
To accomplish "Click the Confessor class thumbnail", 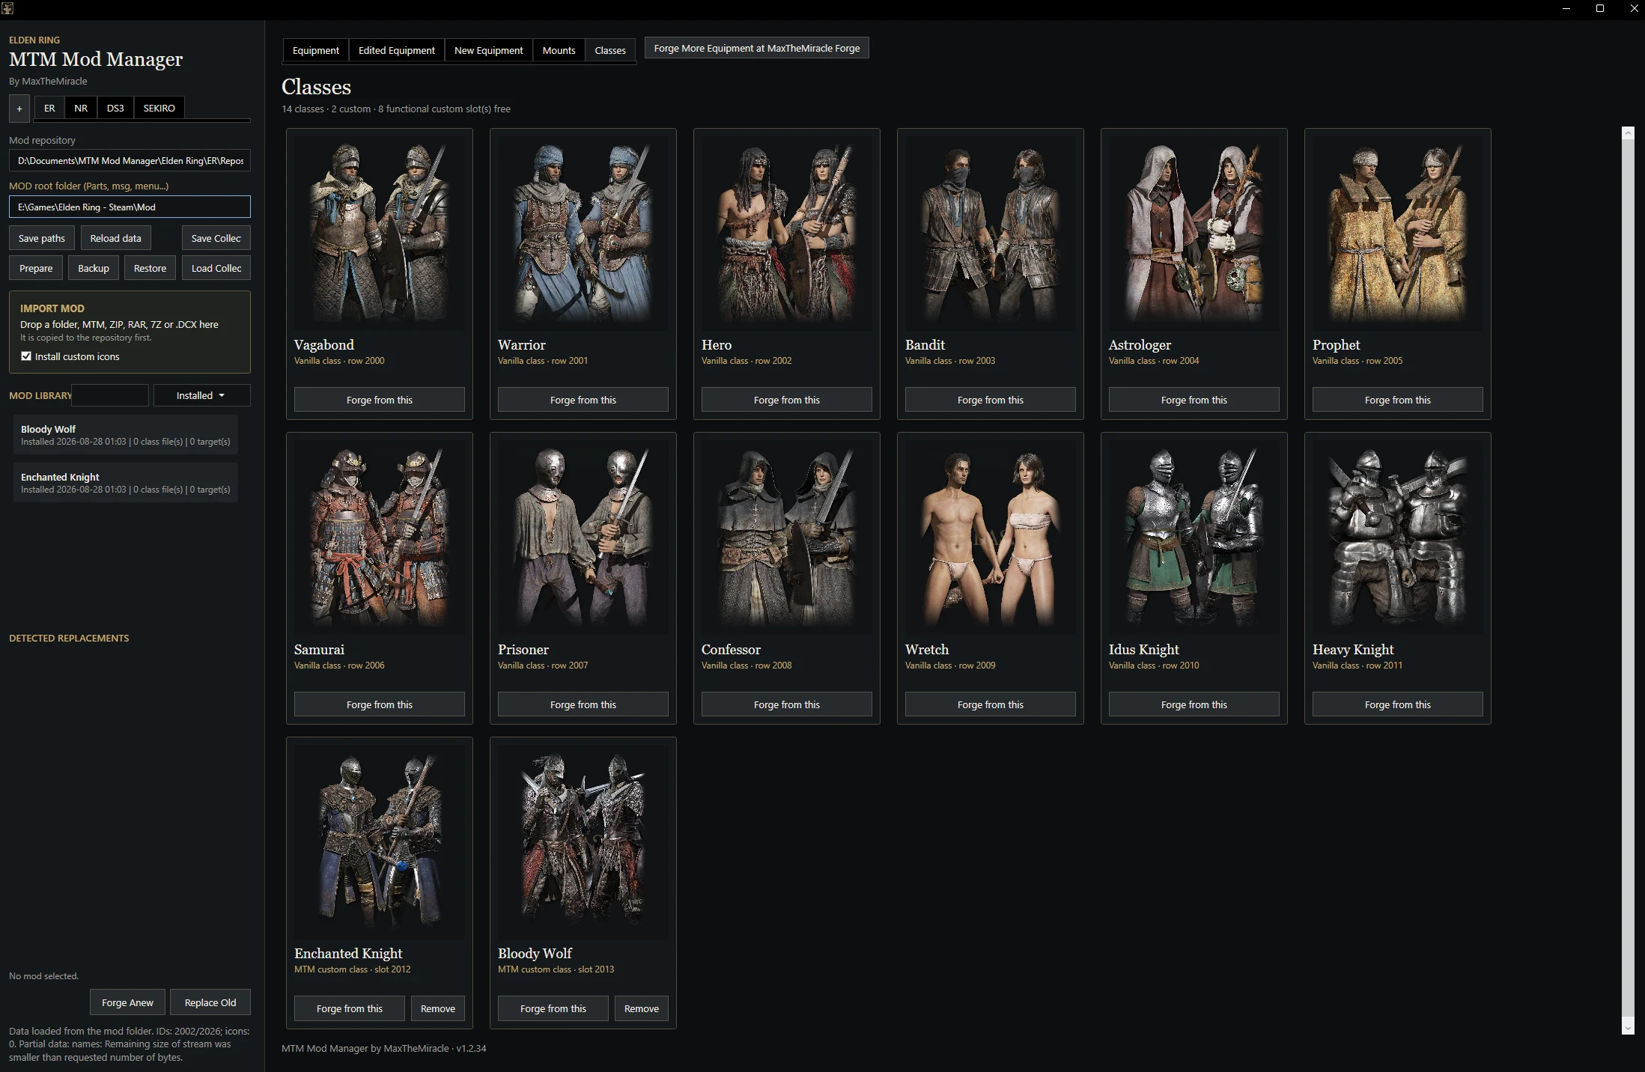I will (787, 537).
